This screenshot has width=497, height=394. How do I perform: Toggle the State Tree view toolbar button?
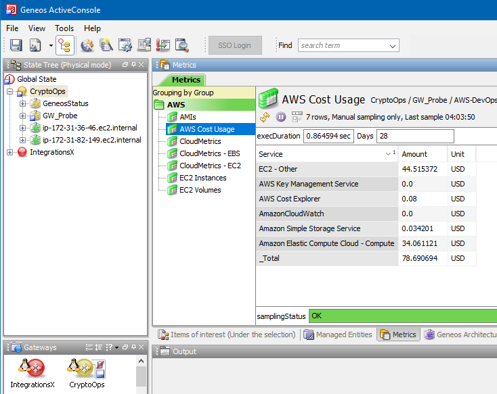click(x=65, y=45)
